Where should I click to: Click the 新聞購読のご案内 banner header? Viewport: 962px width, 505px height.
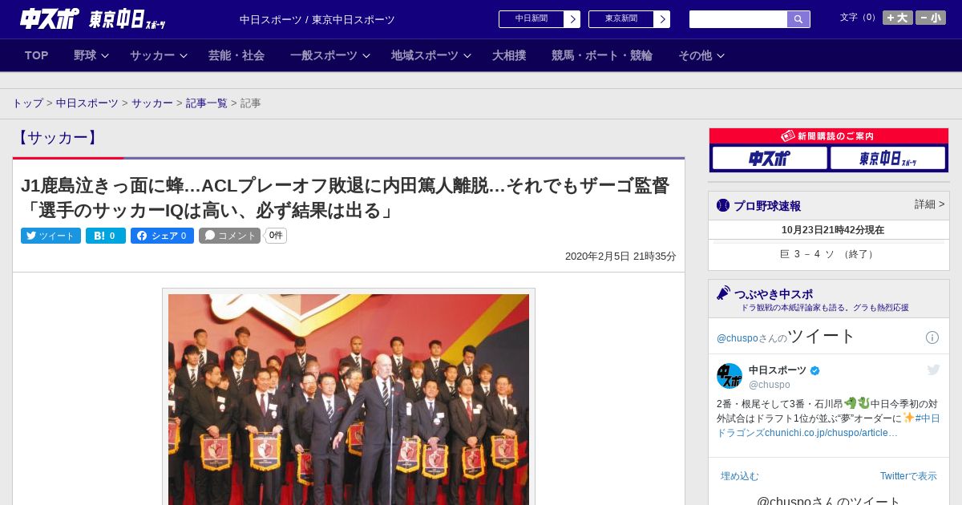[x=829, y=136]
